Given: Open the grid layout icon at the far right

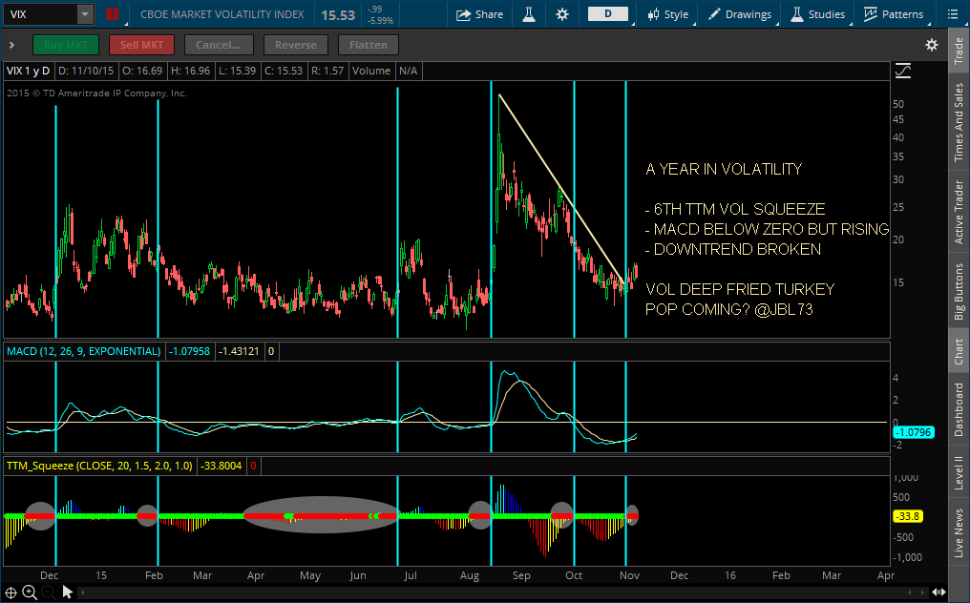Looking at the screenshot, I should tap(952, 14).
